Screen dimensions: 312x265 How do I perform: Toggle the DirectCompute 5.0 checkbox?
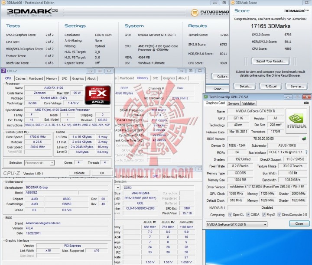click(x=279, y=214)
